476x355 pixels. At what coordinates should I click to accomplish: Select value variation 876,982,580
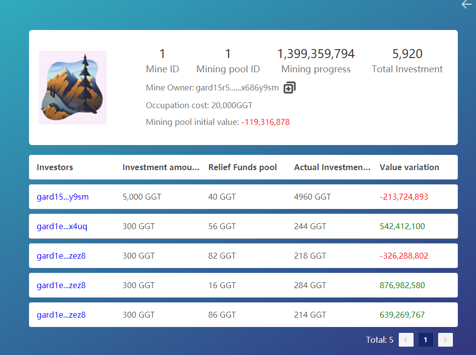pos(402,285)
